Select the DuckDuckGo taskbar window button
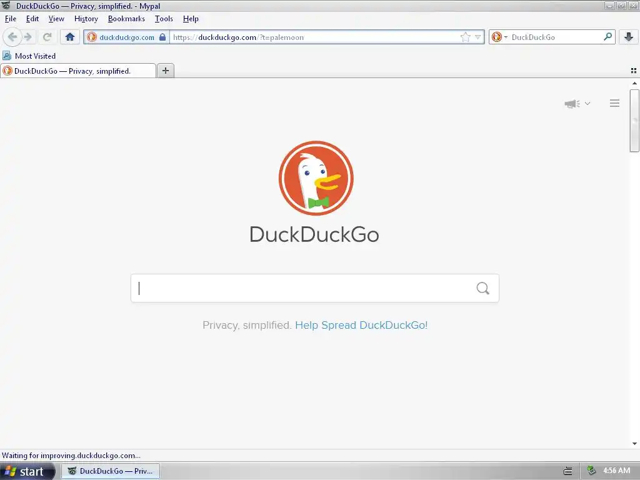The image size is (640, 480). pyautogui.click(x=111, y=471)
